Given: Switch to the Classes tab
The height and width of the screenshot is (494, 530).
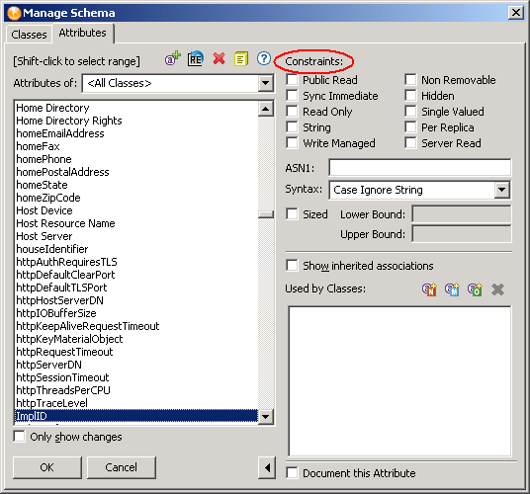Looking at the screenshot, I should [29, 35].
